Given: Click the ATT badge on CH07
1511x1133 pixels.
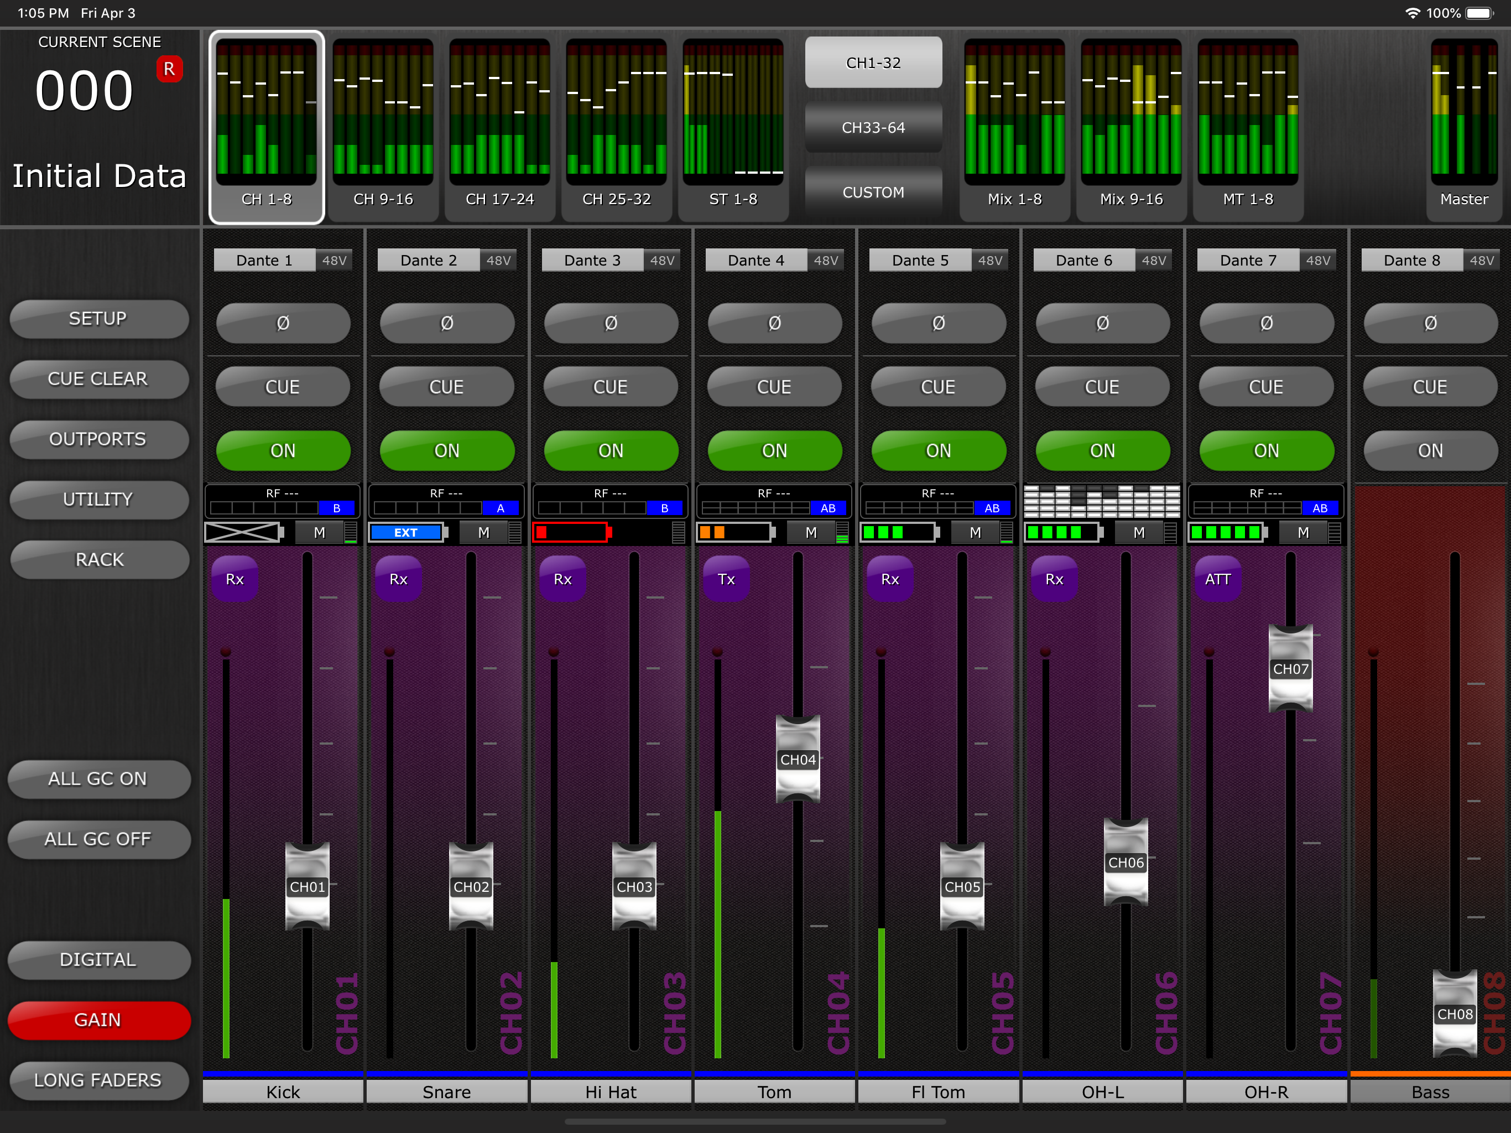Looking at the screenshot, I should (1218, 579).
